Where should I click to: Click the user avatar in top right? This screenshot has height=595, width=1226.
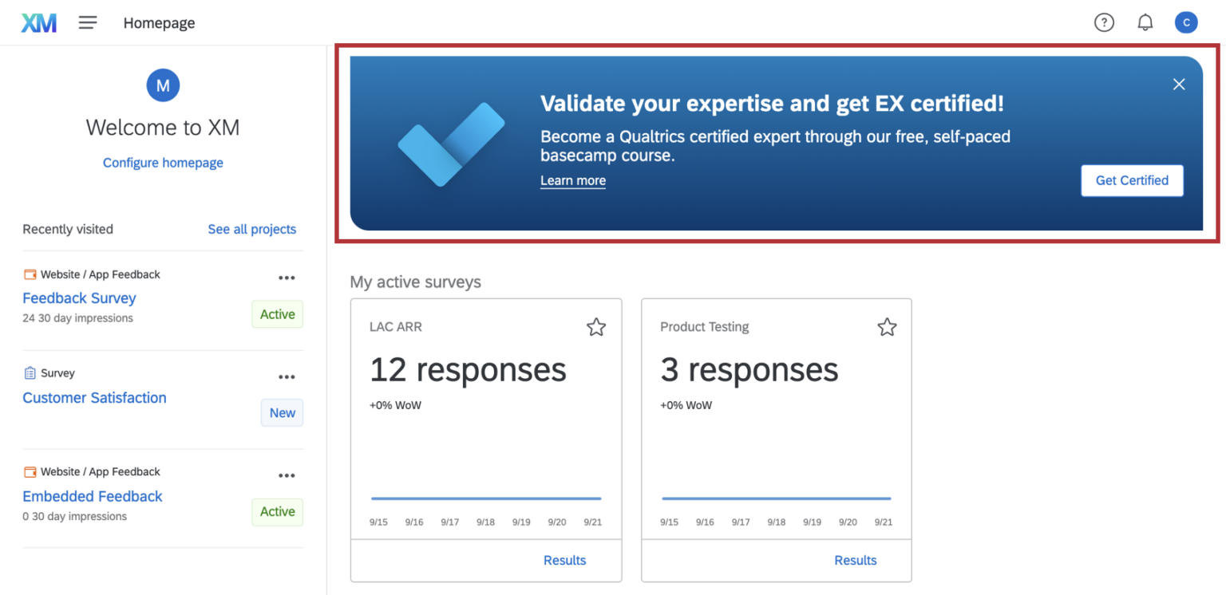[x=1186, y=22]
